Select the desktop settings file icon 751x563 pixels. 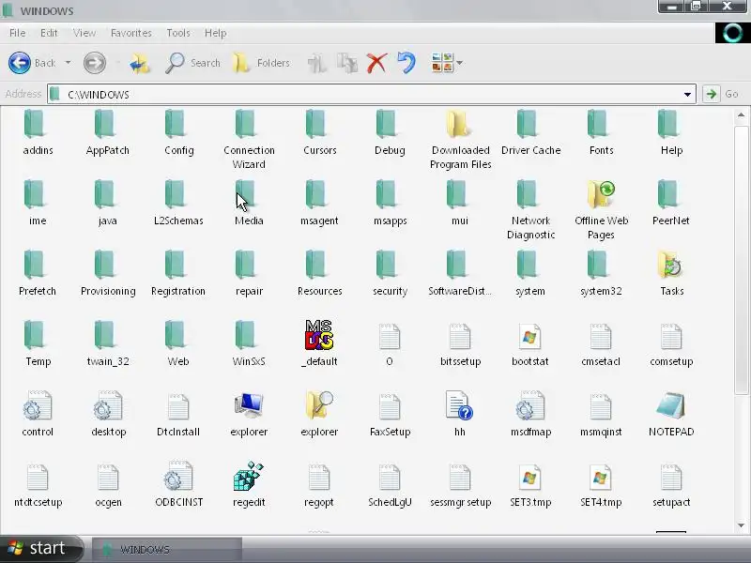tap(108, 406)
